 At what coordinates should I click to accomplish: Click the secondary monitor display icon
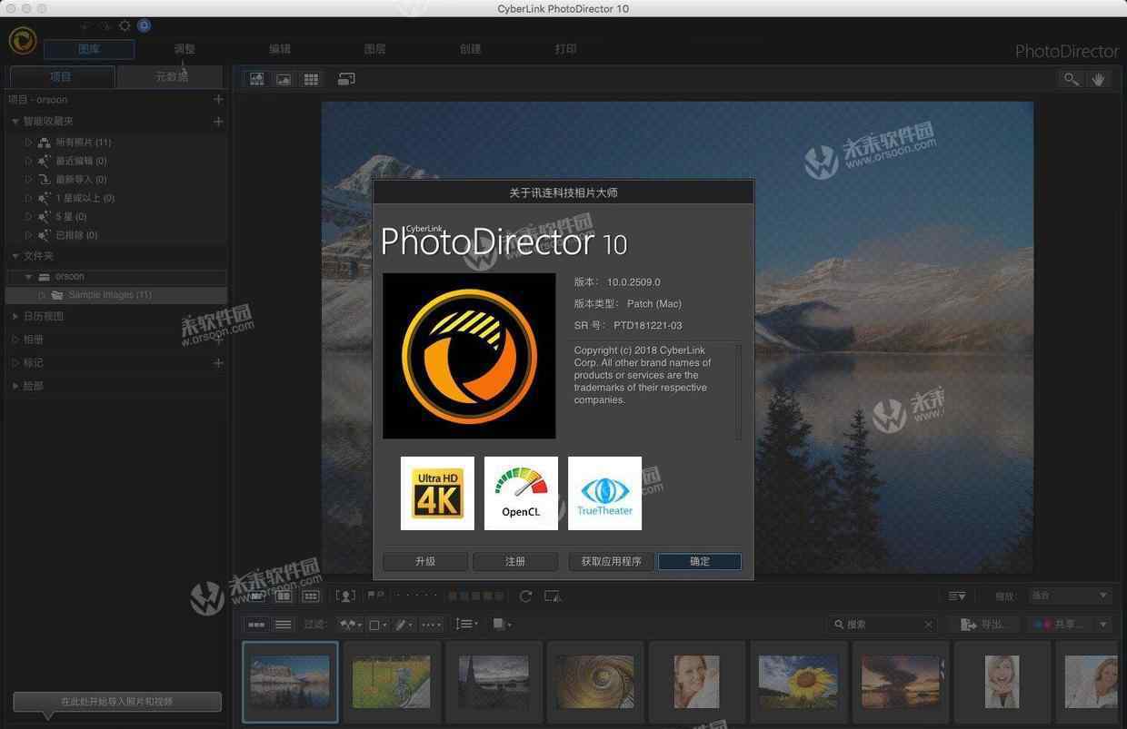[x=346, y=79]
